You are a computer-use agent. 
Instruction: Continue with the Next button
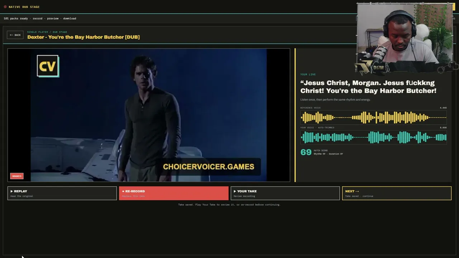click(397, 193)
